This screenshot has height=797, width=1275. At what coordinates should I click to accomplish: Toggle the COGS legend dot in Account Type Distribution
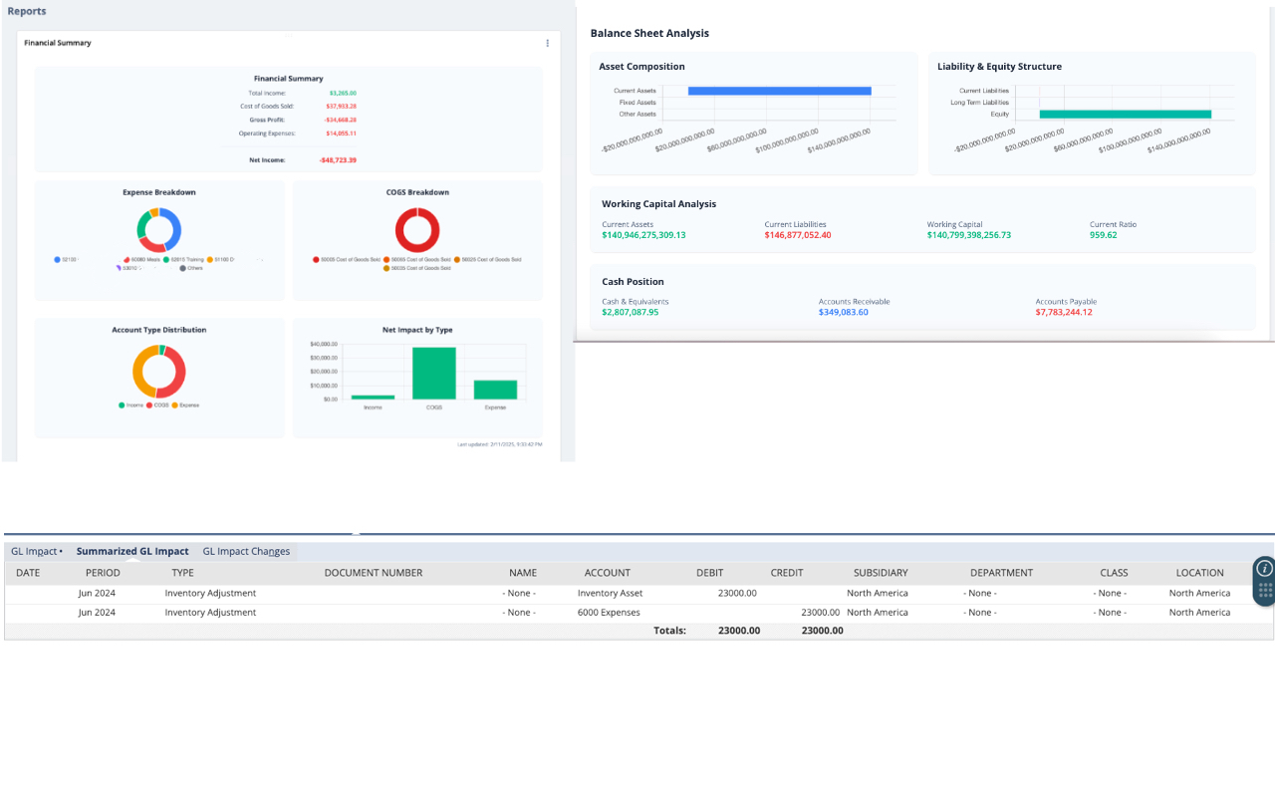pyautogui.click(x=149, y=405)
